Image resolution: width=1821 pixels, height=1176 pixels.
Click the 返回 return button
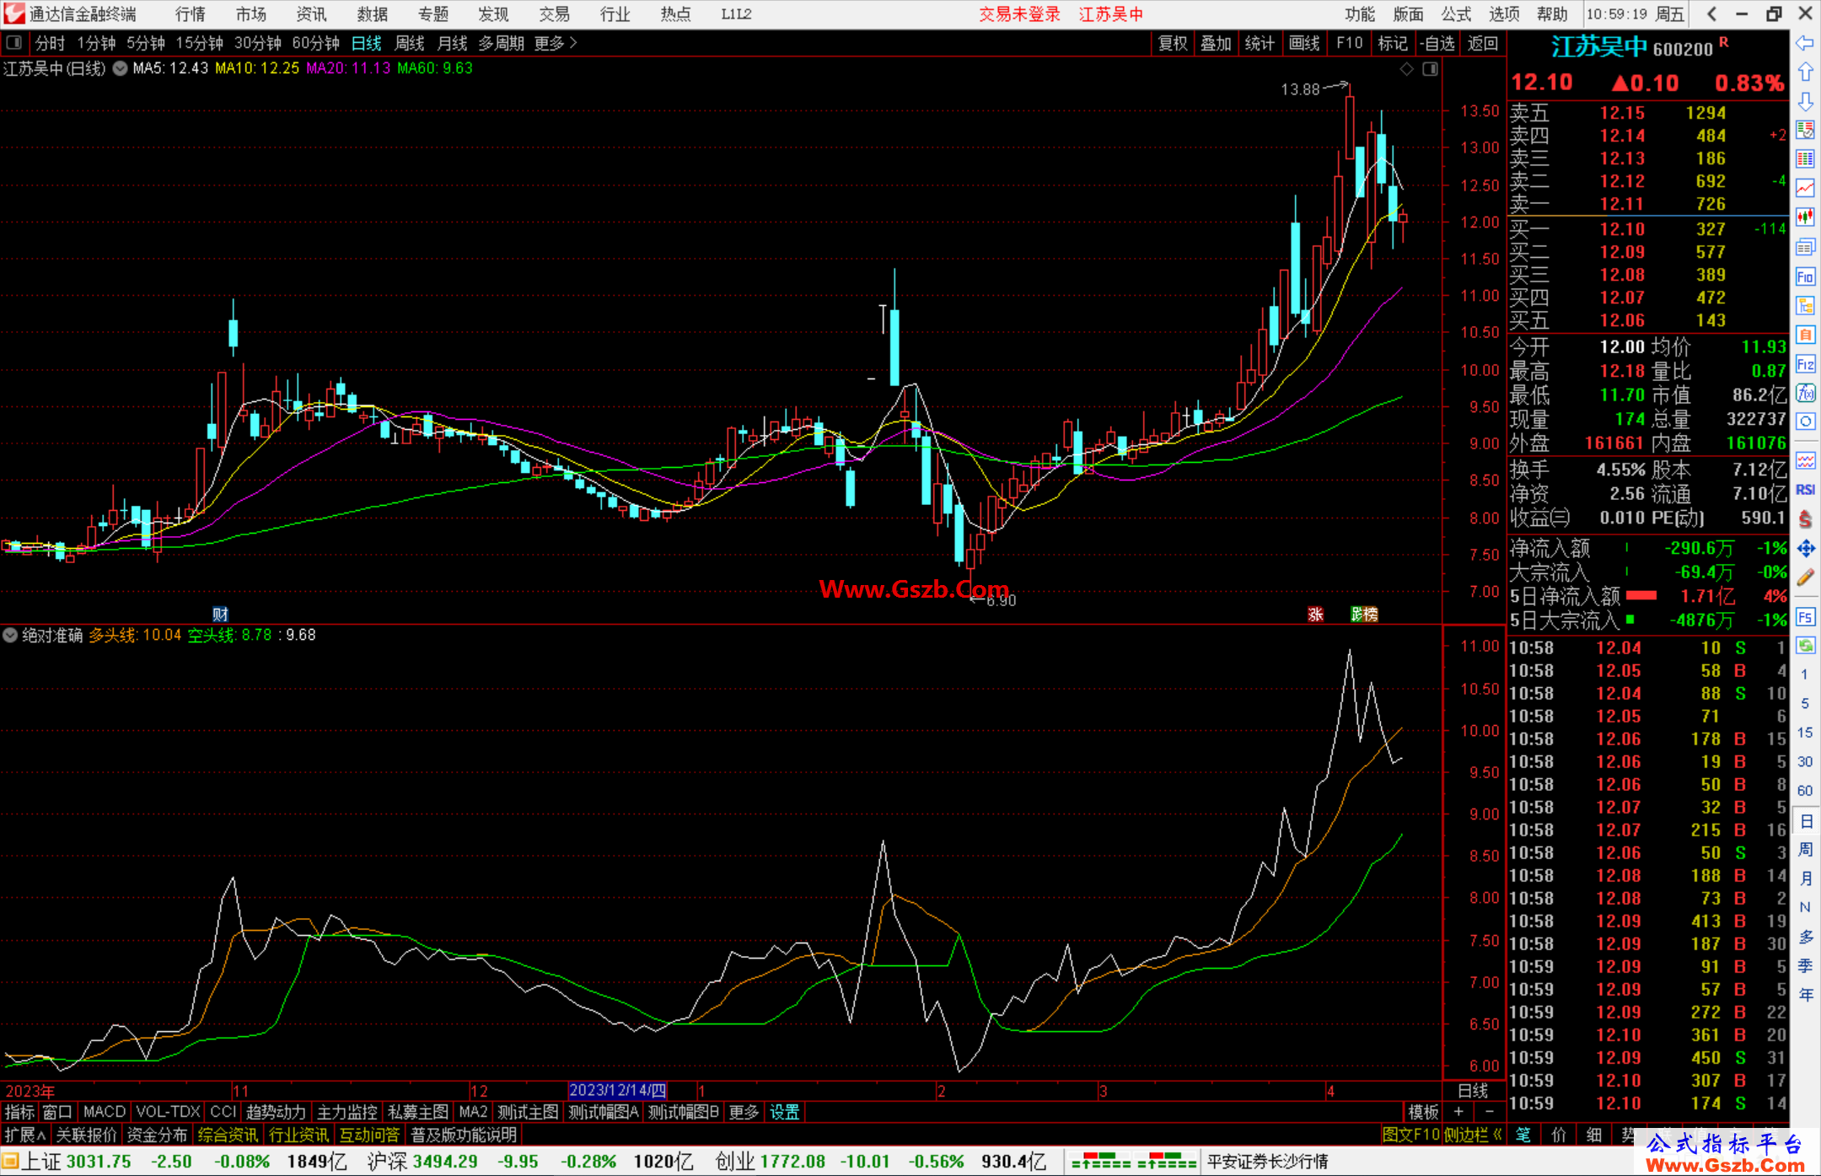pyautogui.click(x=1482, y=43)
